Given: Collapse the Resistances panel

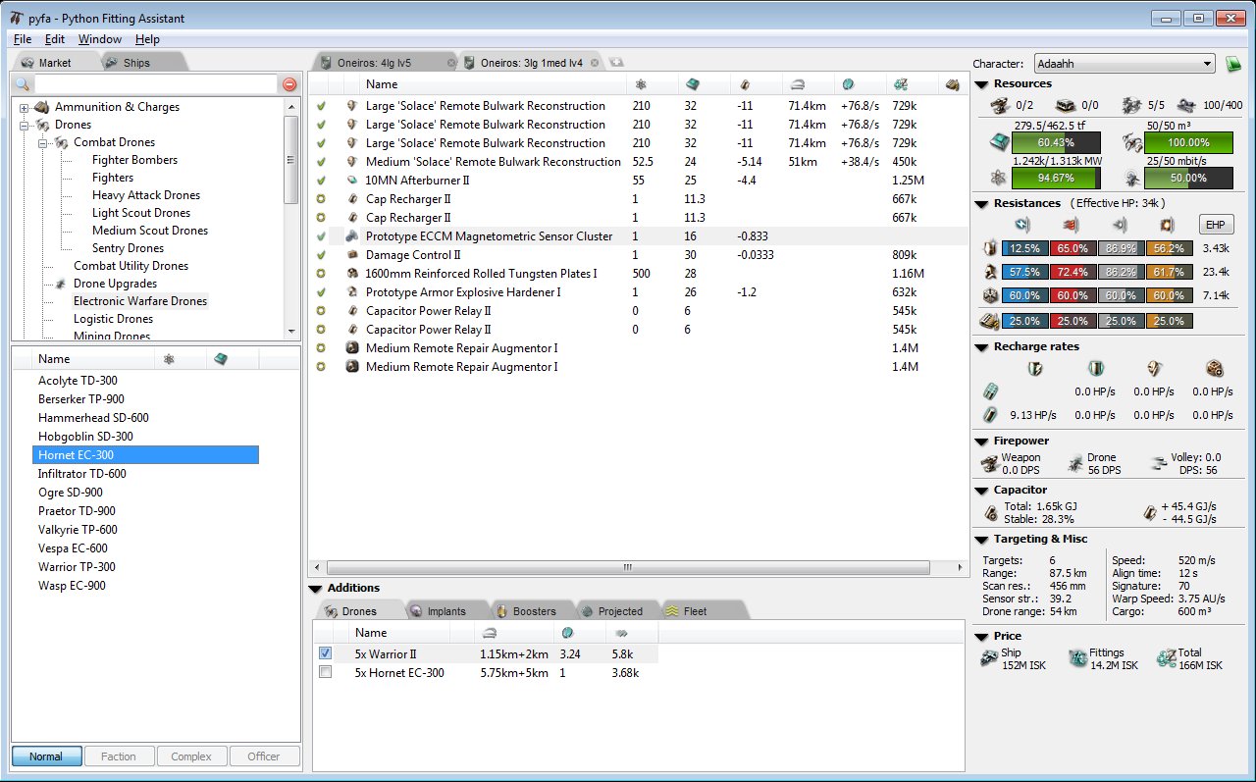Looking at the screenshot, I should coord(981,204).
